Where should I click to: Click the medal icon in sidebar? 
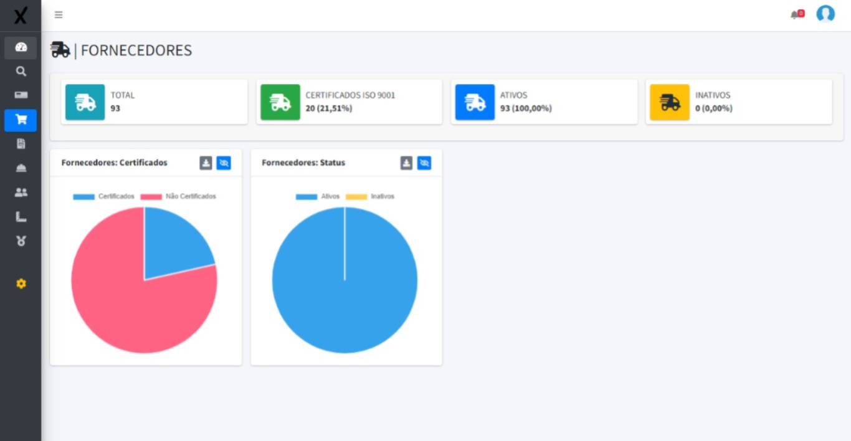pyautogui.click(x=21, y=241)
